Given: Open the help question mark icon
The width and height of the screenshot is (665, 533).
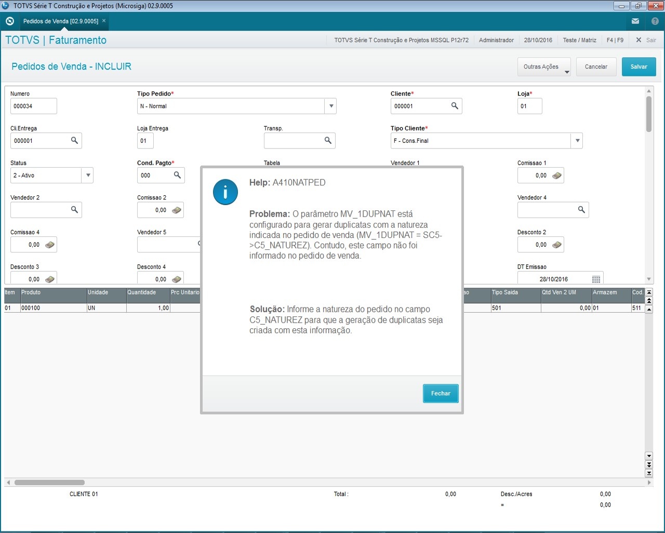Looking at the screenshot, I should 655,21.
